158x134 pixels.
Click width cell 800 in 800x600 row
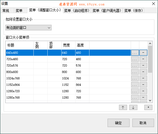pos(68,72)
